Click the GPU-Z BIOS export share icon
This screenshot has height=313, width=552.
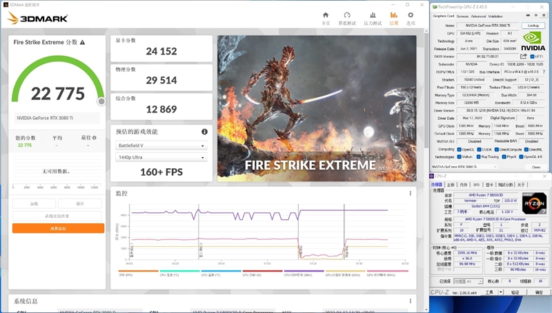click(x=524, y=57)
